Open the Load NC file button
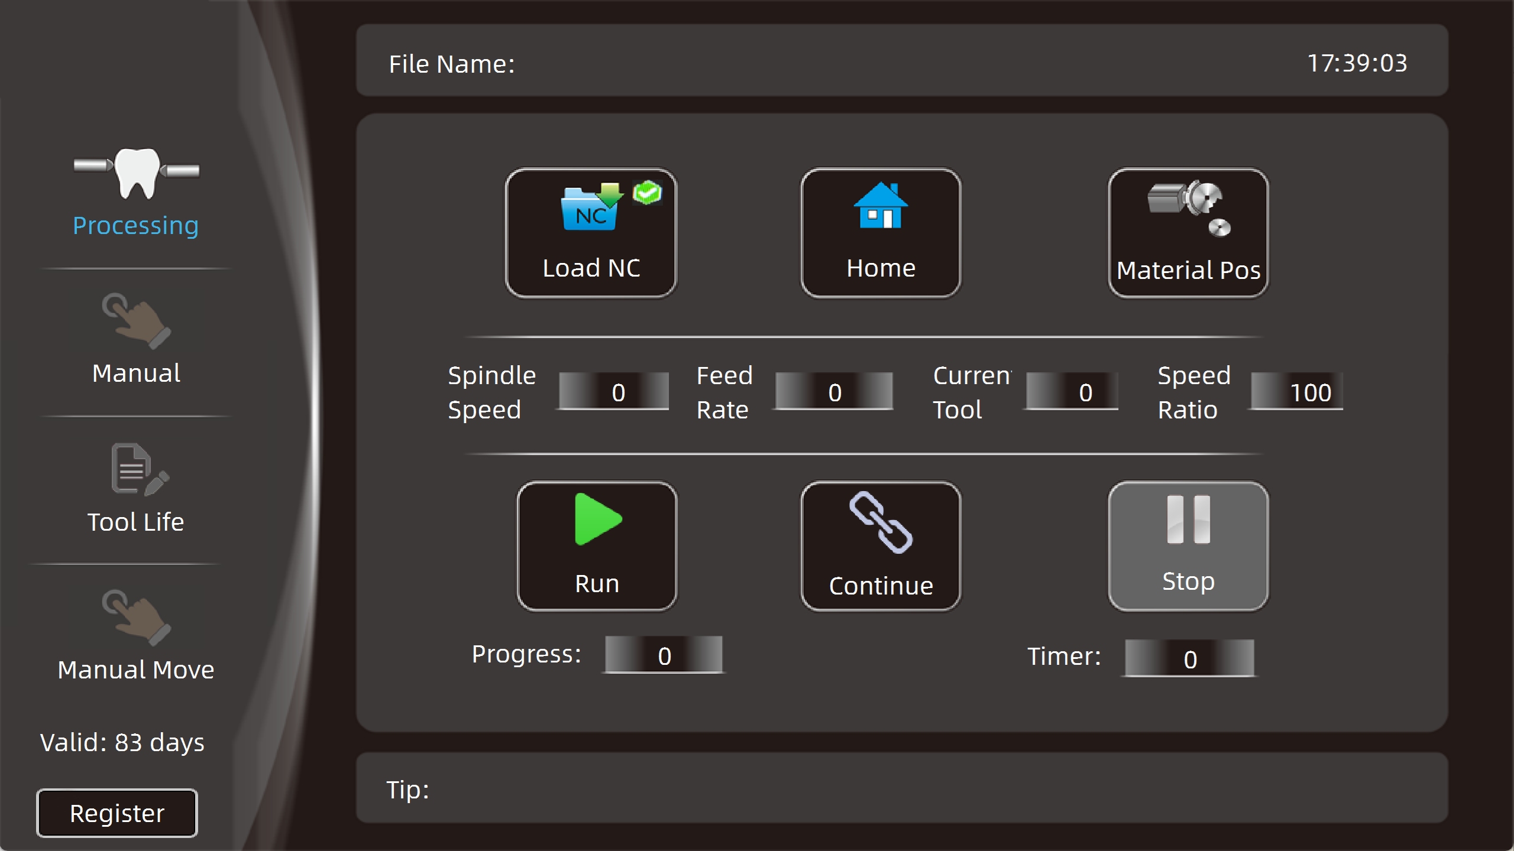Image resolution: width=1514 pixels, height=851 pixels. coord(591,233)
